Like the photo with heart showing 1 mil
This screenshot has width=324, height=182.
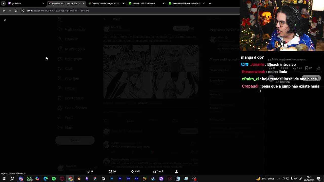[135, 171]
